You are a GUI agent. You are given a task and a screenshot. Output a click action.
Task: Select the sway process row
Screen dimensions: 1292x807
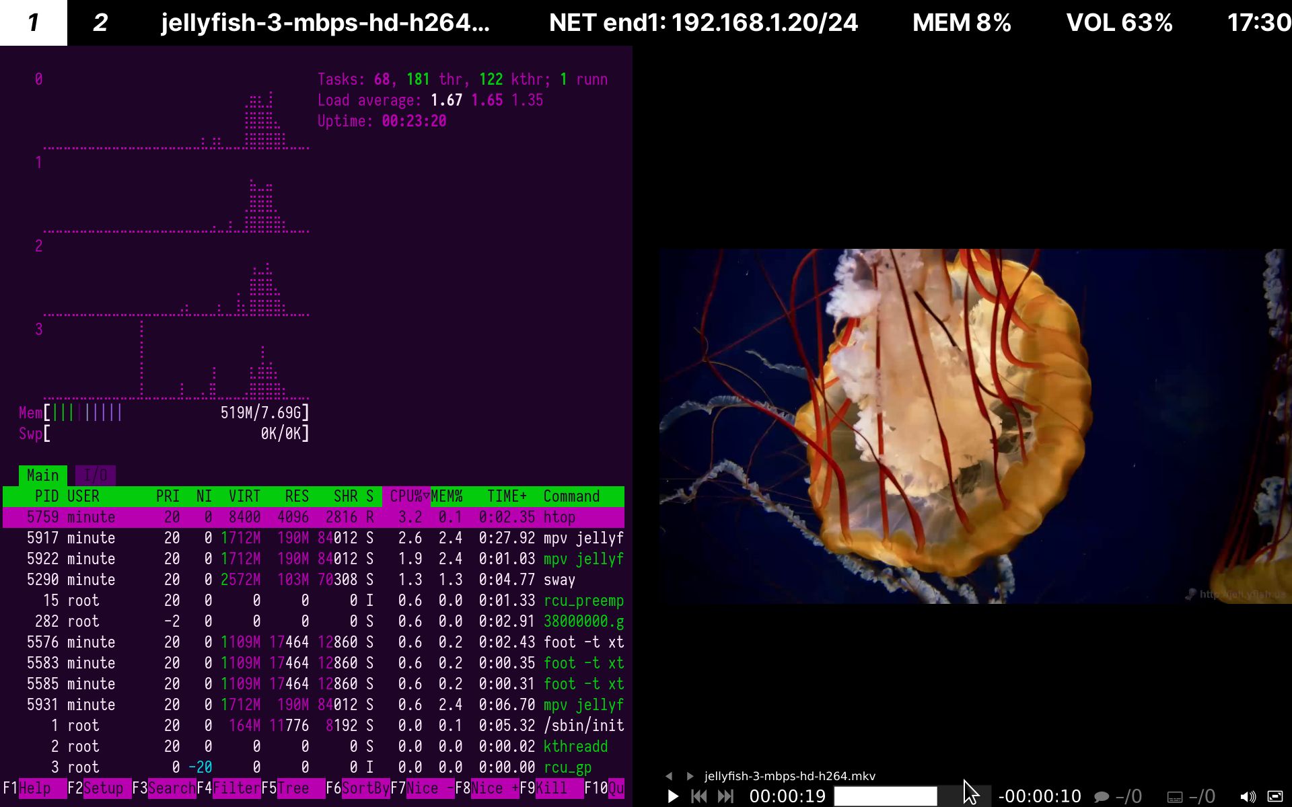[314, 580]
